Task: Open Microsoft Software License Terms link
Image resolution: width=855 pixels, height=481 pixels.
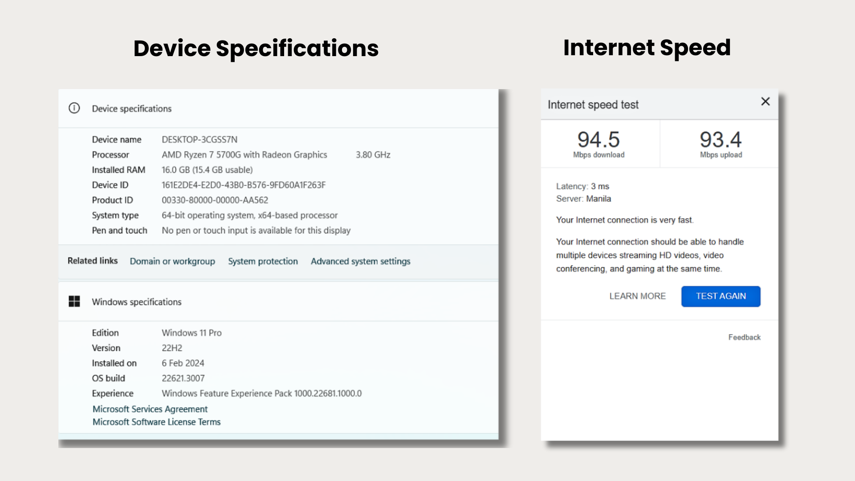Action: [156, 422]
